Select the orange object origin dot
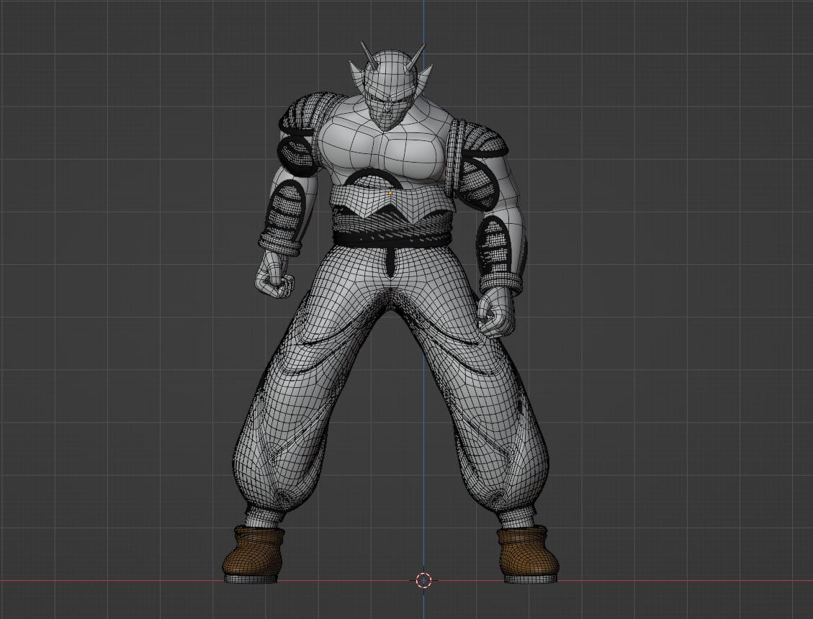The width and height of the screenshot is (813, 619). 390,193
